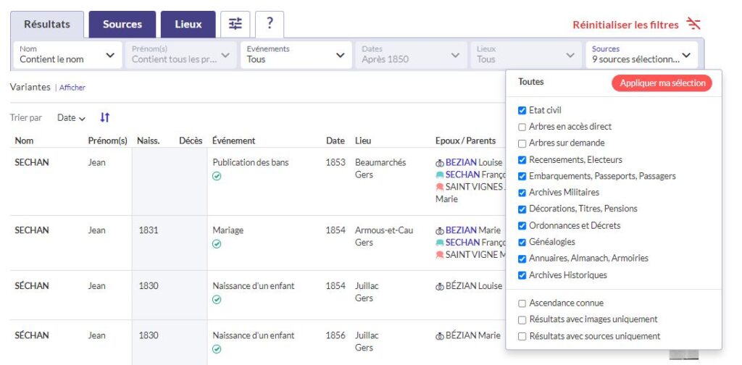Click green verified icon under Mariage
This screenshot has height=365, width=742.
[x=217, y=244]
